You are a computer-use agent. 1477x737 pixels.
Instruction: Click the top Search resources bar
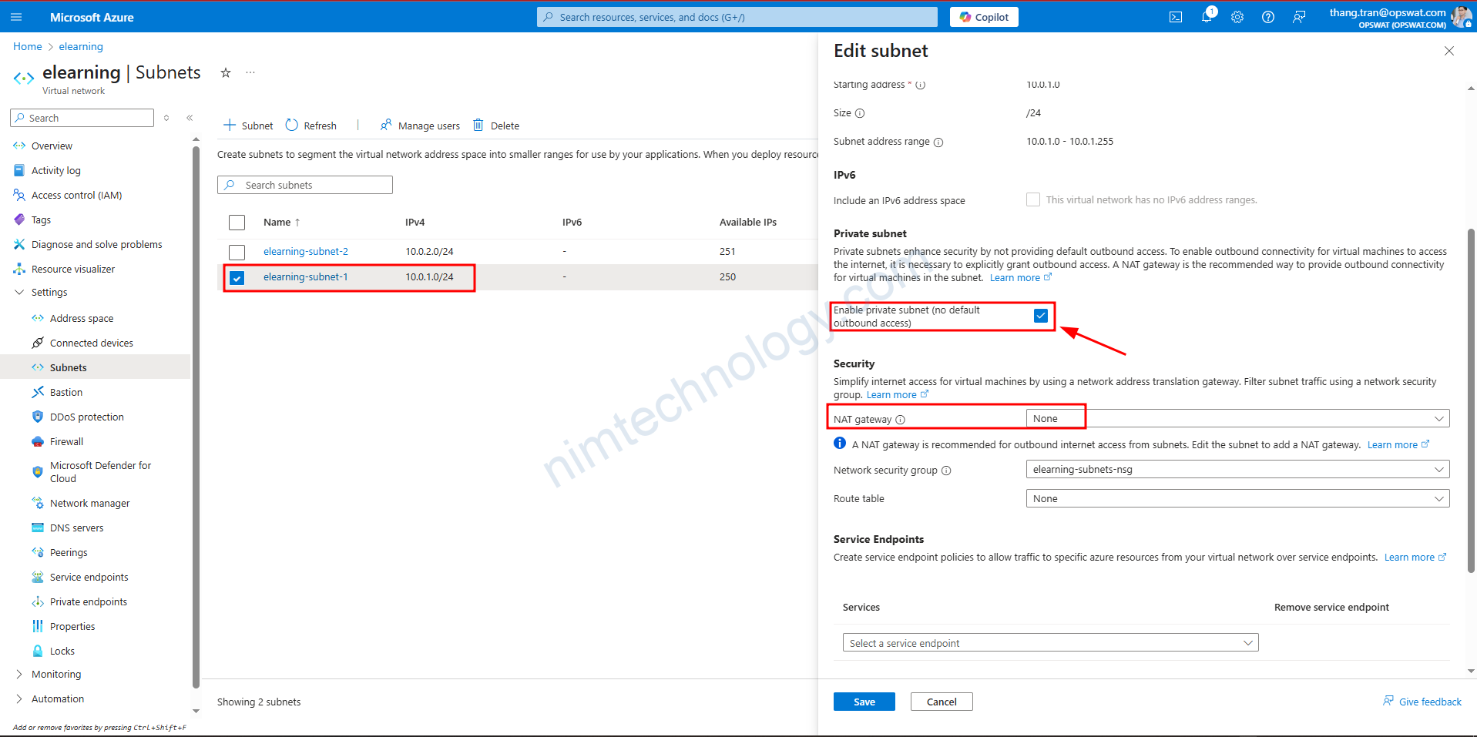point(737,17)
